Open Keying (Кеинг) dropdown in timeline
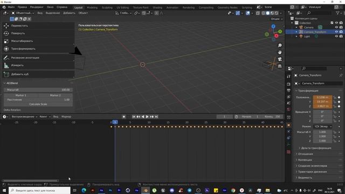345x194 pixels. 45,117
